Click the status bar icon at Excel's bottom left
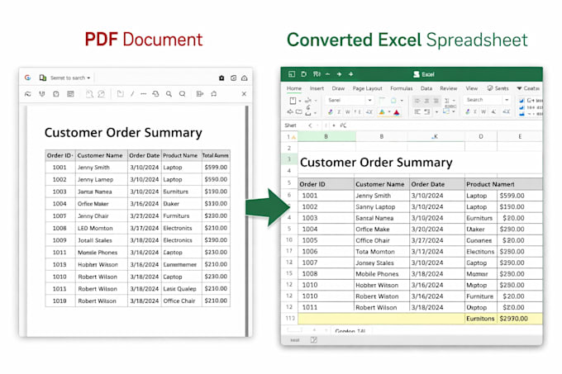 (313, 339)
